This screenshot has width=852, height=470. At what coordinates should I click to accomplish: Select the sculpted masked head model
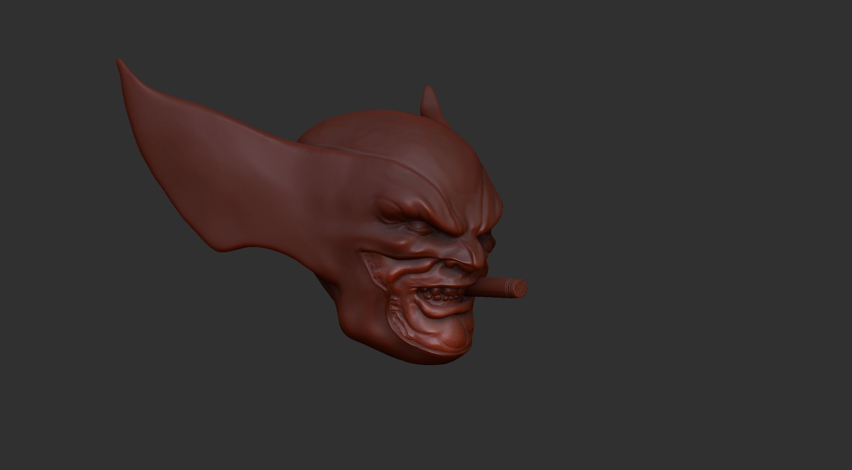pos(321,213)
